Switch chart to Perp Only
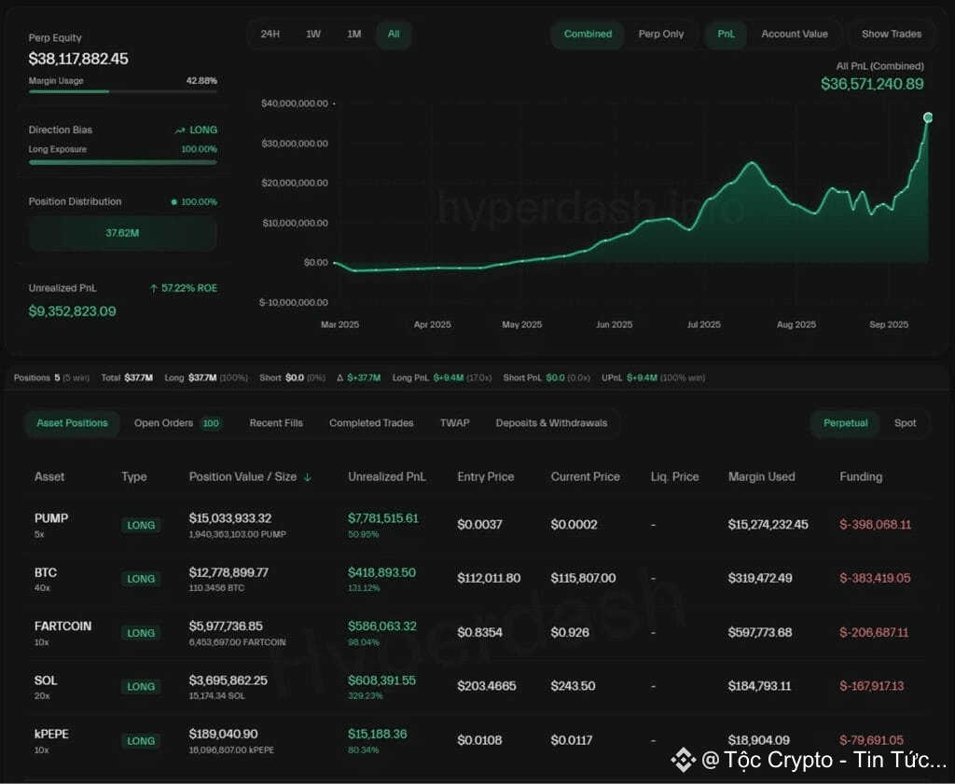The width and height of the screenshot is (955, 784). pyautogui.click(x=660, y=34)
